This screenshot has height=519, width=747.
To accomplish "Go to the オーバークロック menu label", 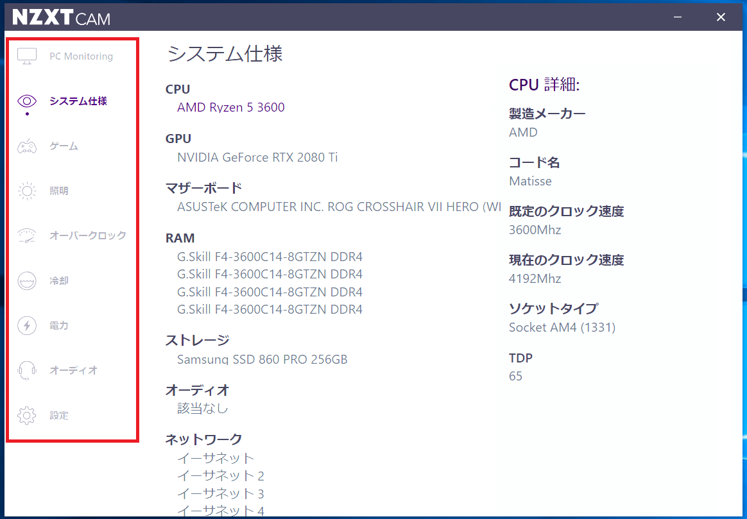I will (x=88, y=236).
